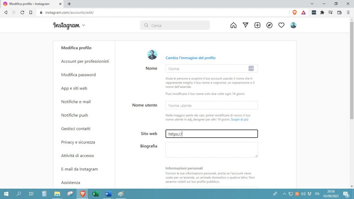The width and height of the screenshot is (354, 199).
Task: Show hidden system tray icons
Action: pyautogui.click(x=285, y=194)
